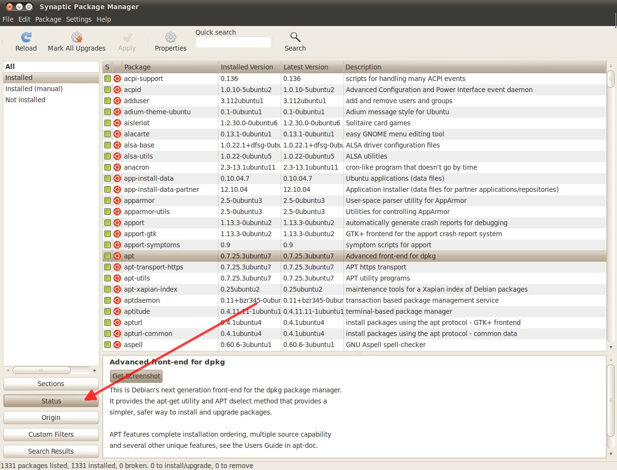Click the Ubuntu support icon for apt-transport-https
Image resolution: width=617 pixels, height=470 pixels.
click(117, 267)
